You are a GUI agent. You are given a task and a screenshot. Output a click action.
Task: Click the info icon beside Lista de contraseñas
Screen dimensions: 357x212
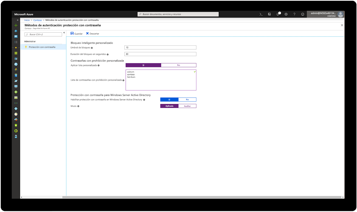[123, 80]
